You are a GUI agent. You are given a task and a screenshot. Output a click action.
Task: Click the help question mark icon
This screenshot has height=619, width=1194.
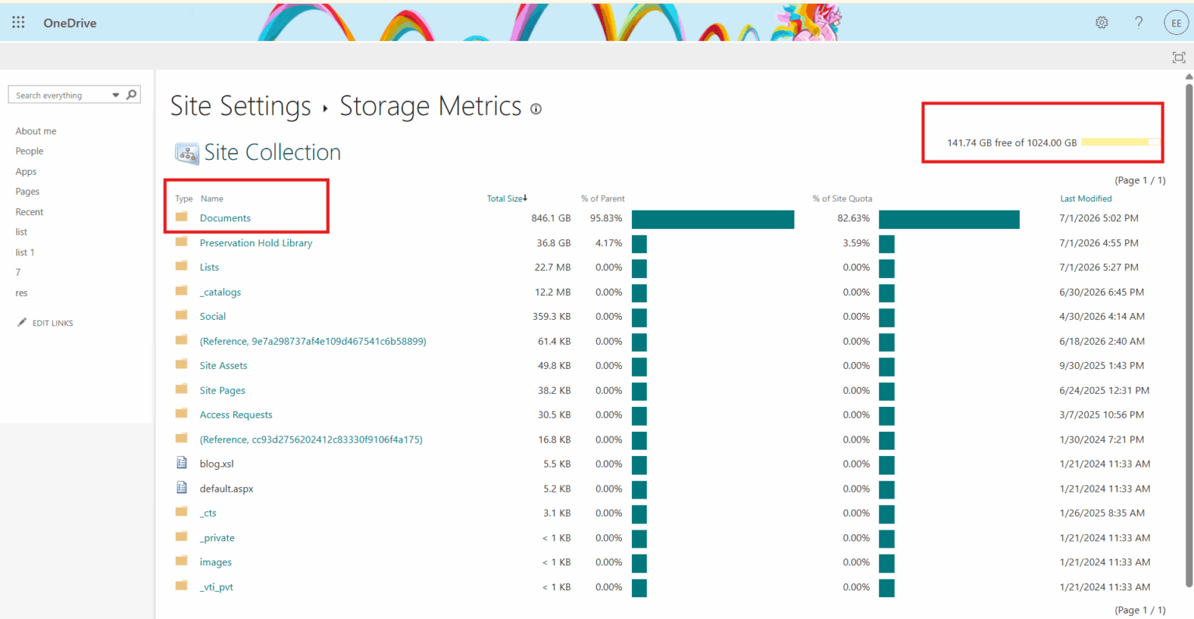pyautogui.click(x=1139, y=23)
